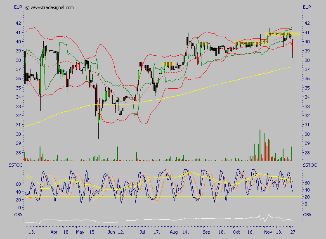Click the 18. date label after Sep
Viewport: 326px width, 239px height.
[222, 232]
